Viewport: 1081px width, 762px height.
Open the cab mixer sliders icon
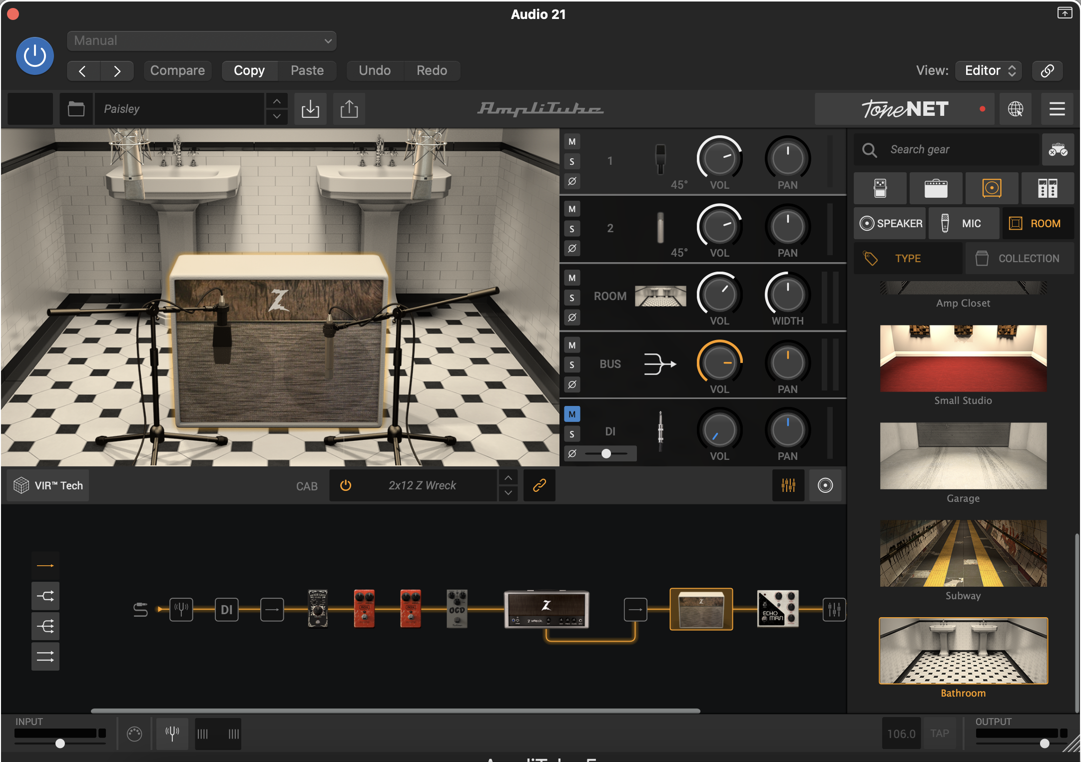(788, 485)
